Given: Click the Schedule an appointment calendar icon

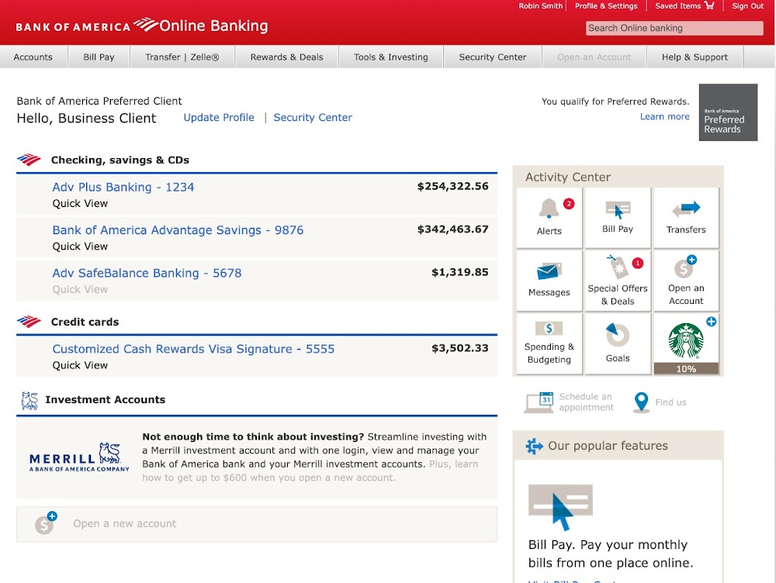Looking at the screenshot, I should 539,402.
